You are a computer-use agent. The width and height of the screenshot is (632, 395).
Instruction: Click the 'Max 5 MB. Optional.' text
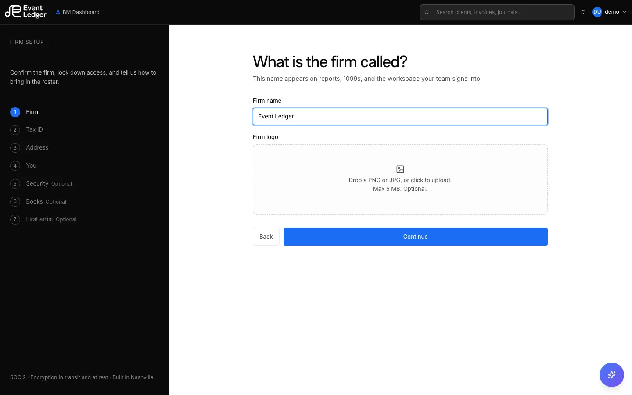coord(400,189)
